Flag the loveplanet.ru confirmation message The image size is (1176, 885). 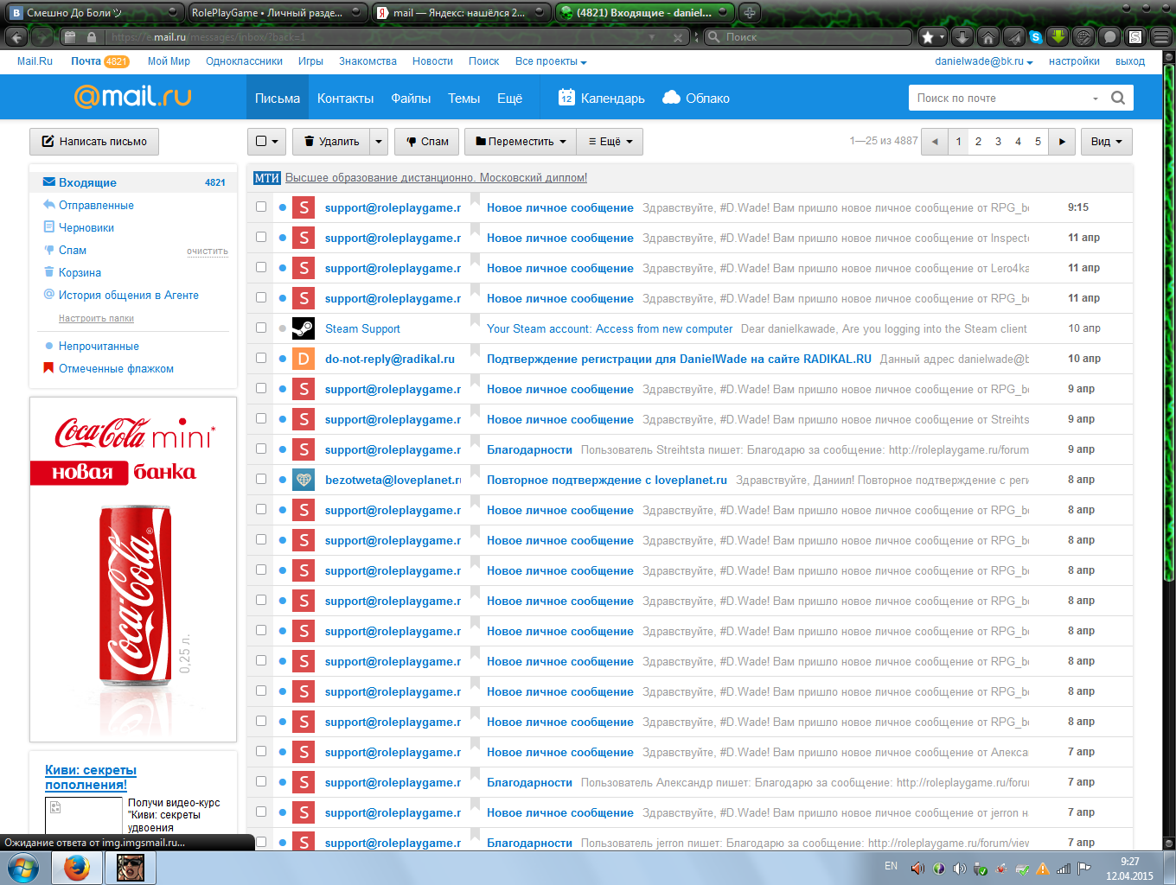pos(475,473)
